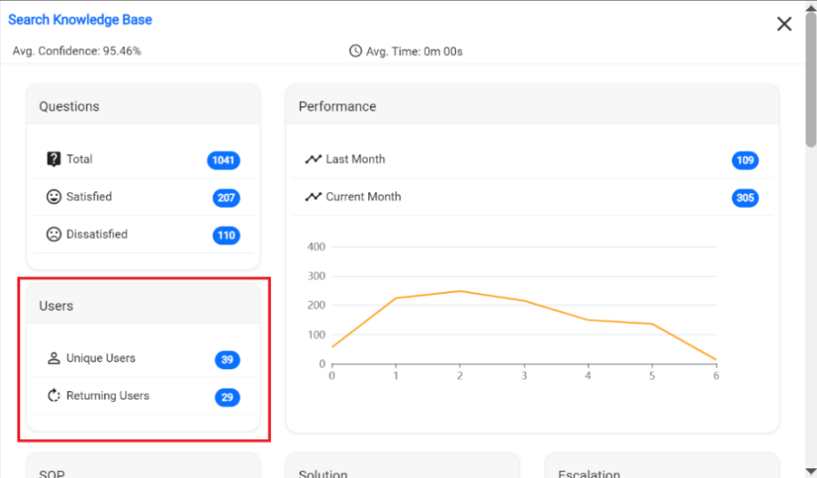Click the 305 Current Month badge
The image size is (817, 478).
(745, 197)
